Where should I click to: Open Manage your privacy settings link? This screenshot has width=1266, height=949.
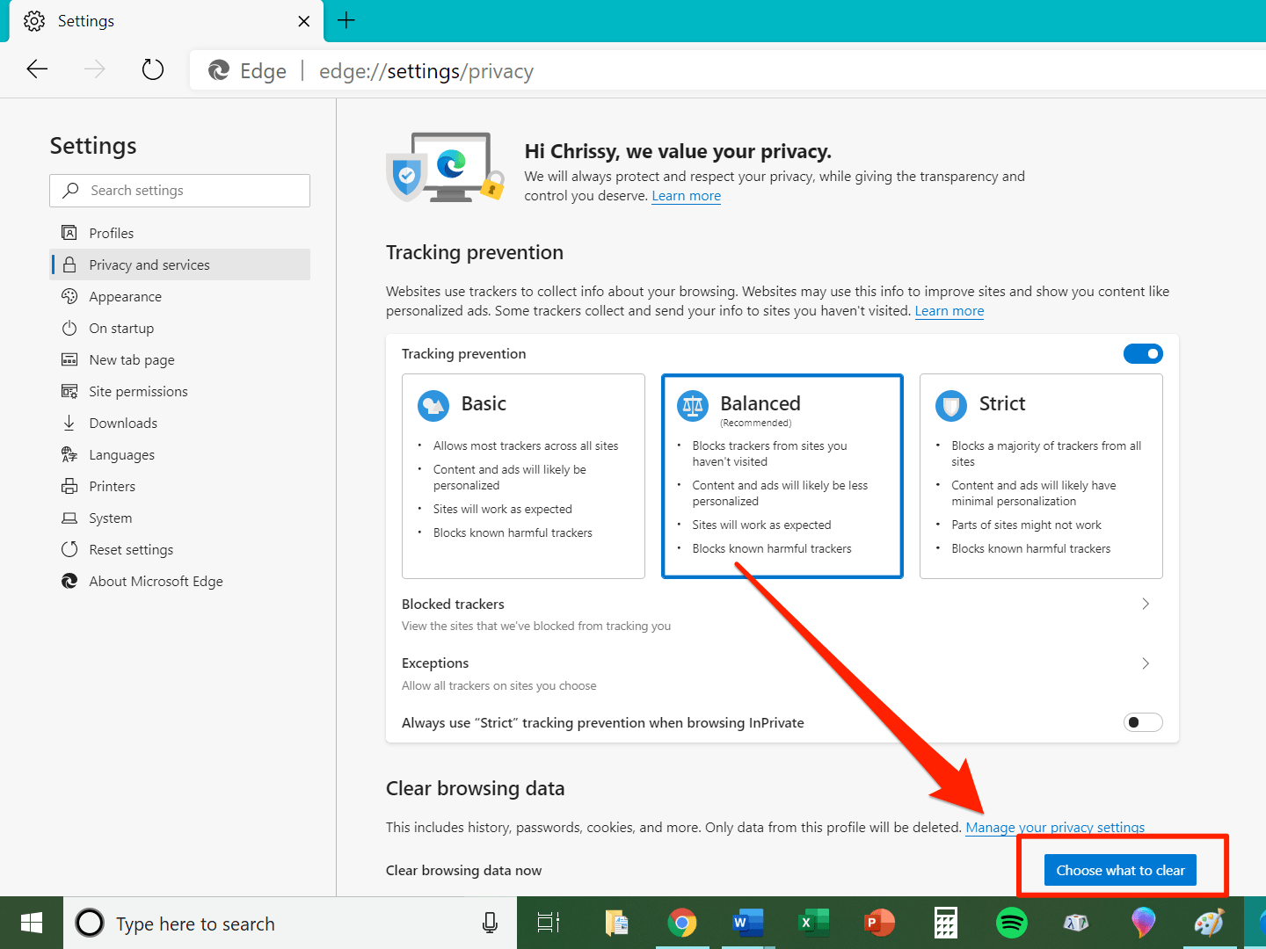pos(1055,828)
